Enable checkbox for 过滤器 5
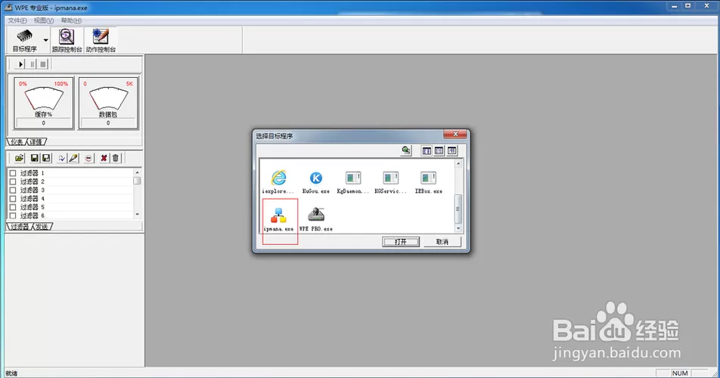The image size is (720, 378). (13, 207)
